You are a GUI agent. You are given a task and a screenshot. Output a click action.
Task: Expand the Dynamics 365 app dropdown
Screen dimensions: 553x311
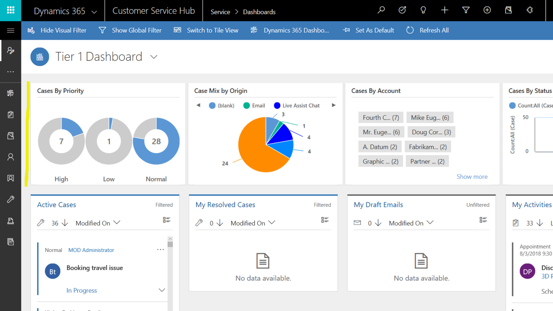94,12
